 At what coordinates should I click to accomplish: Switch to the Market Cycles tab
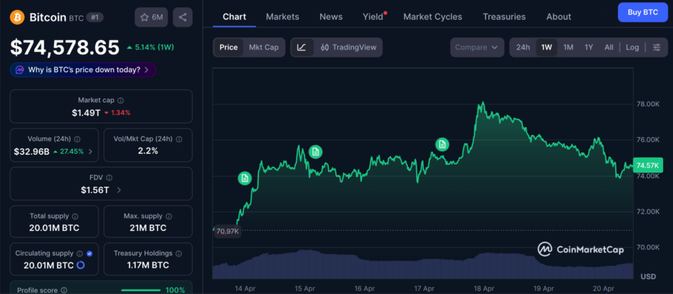pyautogui.click(x=432, y=16)
